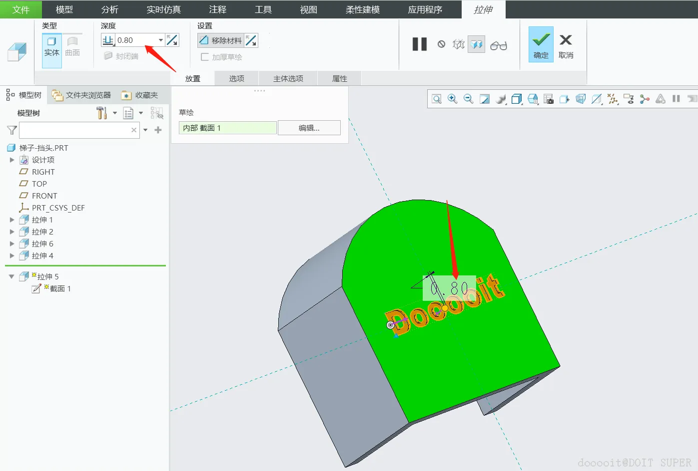Click the 编辑... sketch edit button

[x=309, y=128]
